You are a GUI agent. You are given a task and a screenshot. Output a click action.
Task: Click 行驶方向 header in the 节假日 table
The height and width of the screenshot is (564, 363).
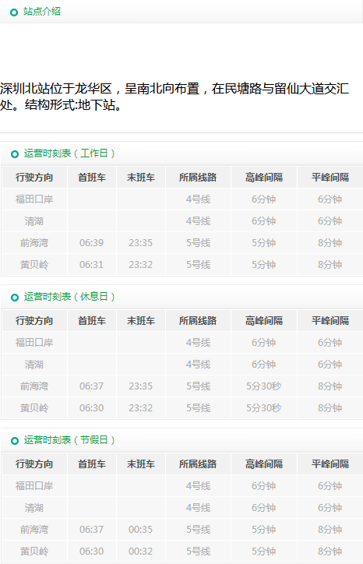[34, 464]
